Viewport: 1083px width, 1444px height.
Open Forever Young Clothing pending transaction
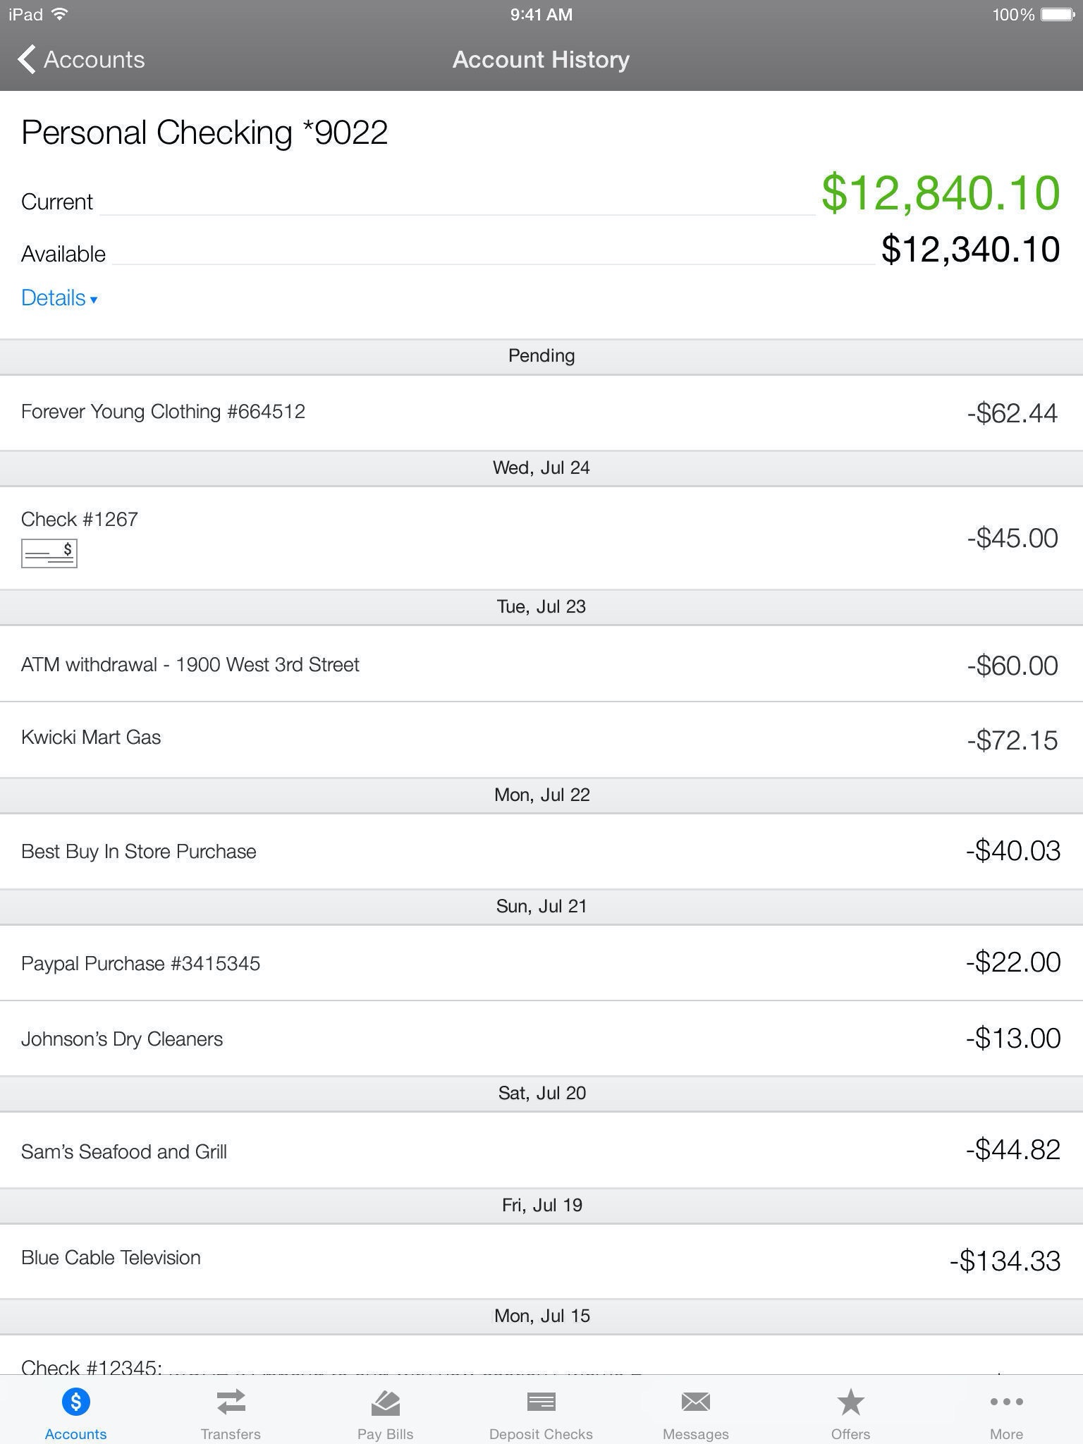(x=541, y=412)
